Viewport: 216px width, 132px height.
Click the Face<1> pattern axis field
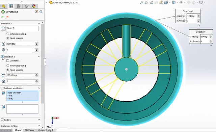pos(23,28)
